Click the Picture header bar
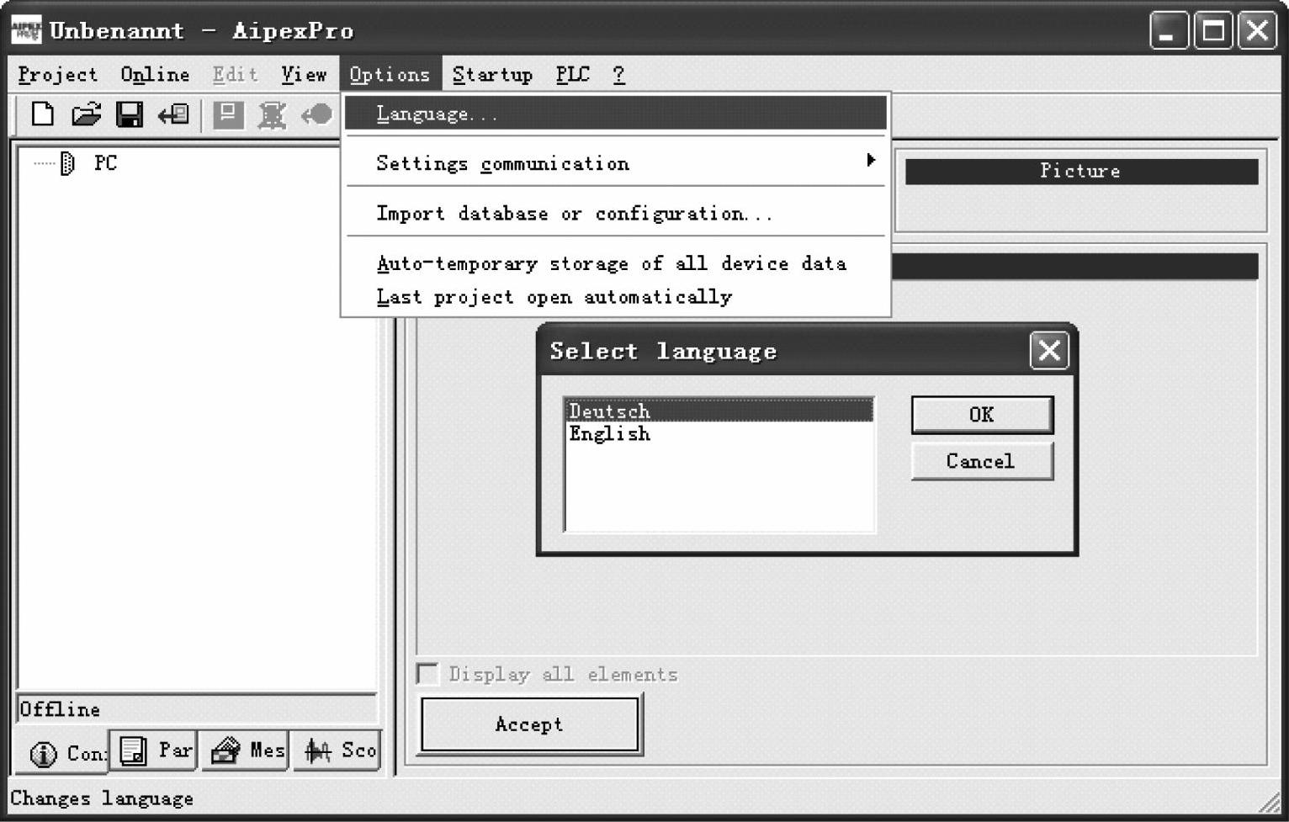 [x=1081, y=171]
